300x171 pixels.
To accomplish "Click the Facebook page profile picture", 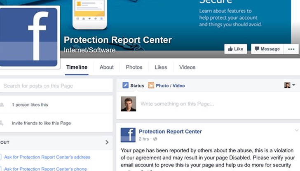I will click(x=29, y=36).
